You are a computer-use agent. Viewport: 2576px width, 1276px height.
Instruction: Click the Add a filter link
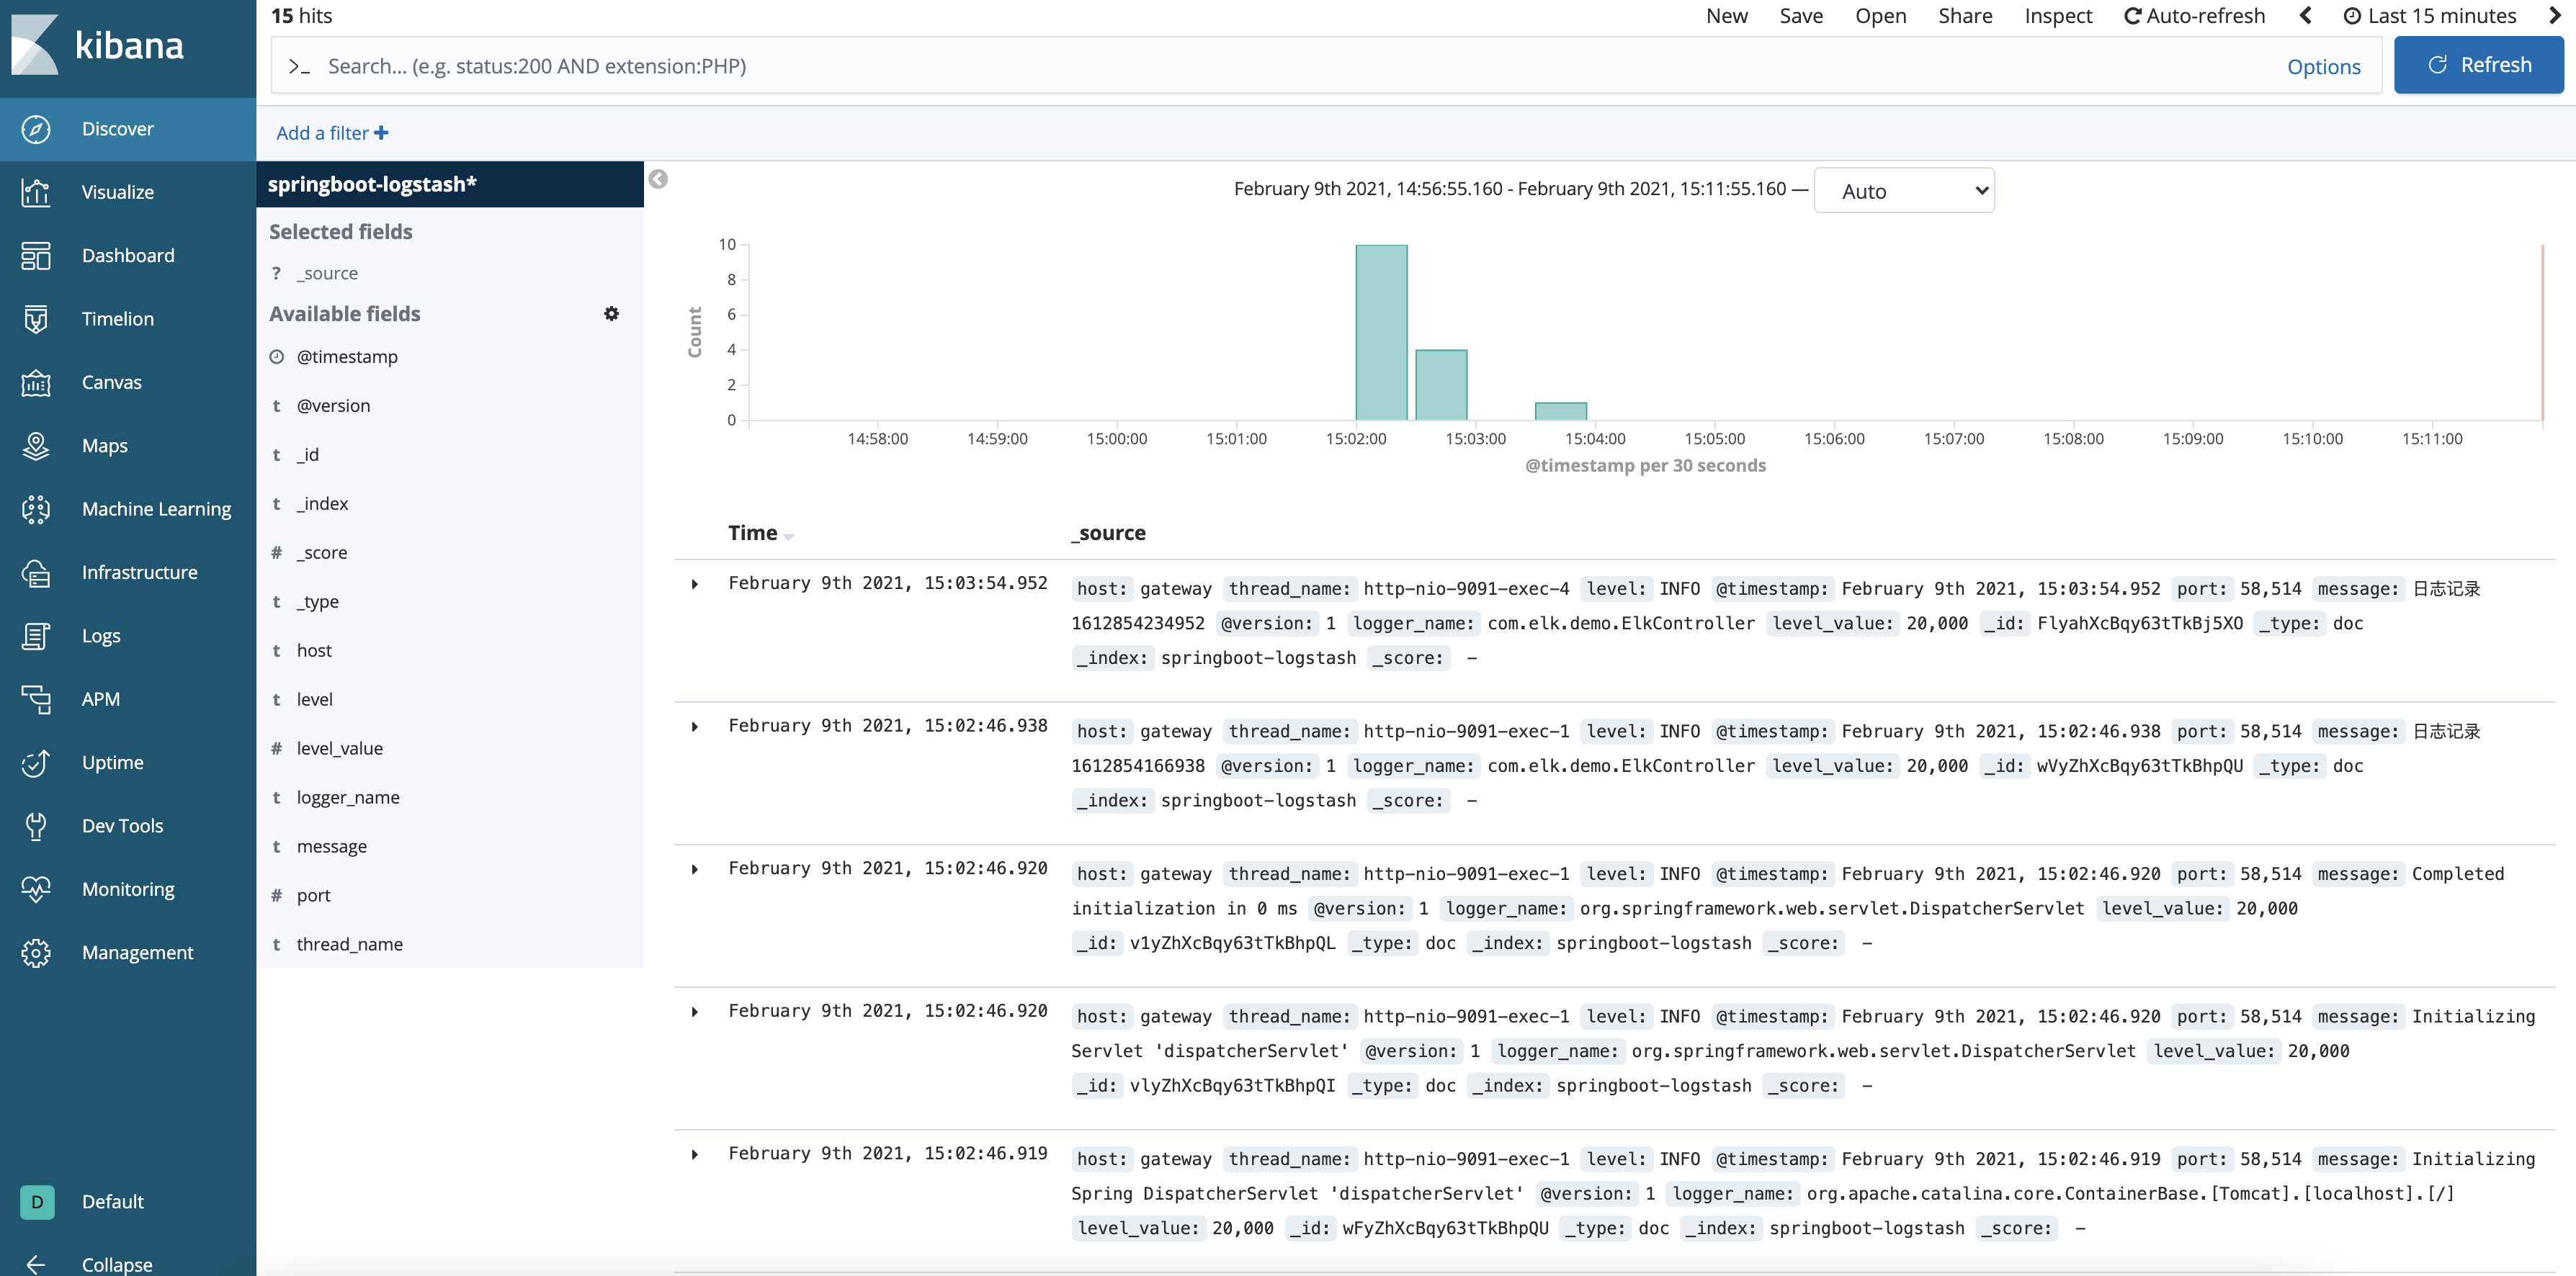(331, 133)
